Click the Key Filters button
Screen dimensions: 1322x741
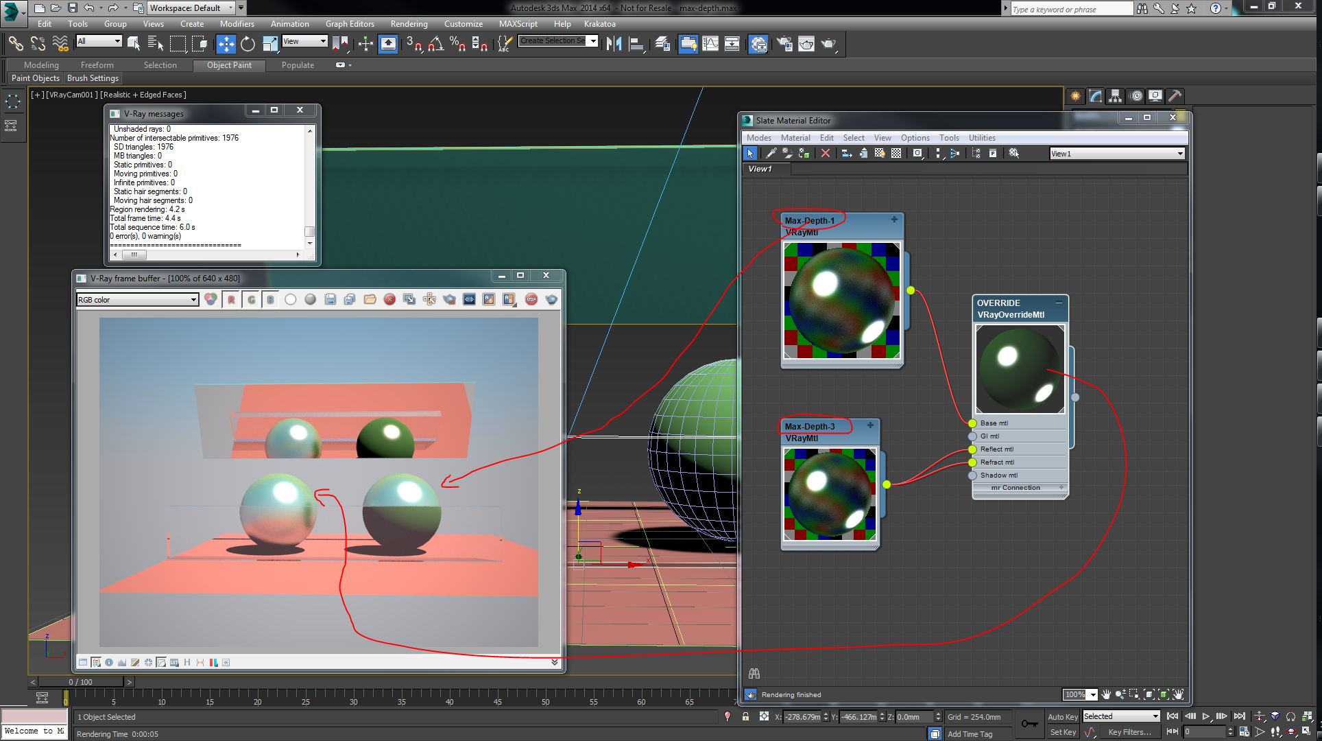pos(1129,732)
